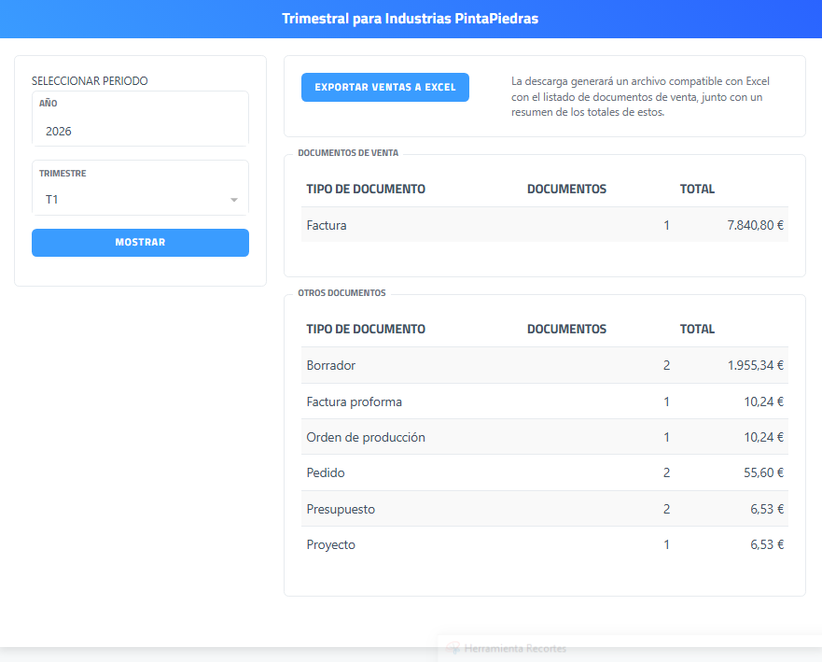Click the 1.955,34 € Borrador total
The image size is (822, 662).
755,365
